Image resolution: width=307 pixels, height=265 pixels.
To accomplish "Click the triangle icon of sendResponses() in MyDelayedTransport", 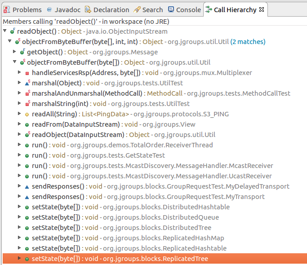I will point(27,187).
